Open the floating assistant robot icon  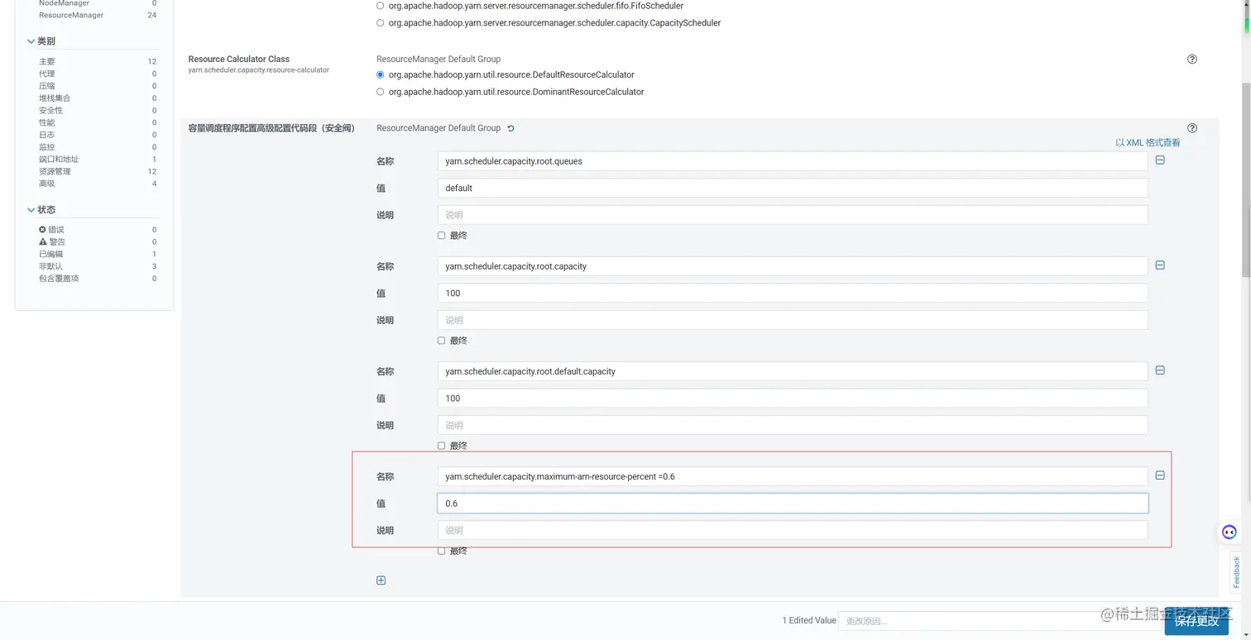1229,533
